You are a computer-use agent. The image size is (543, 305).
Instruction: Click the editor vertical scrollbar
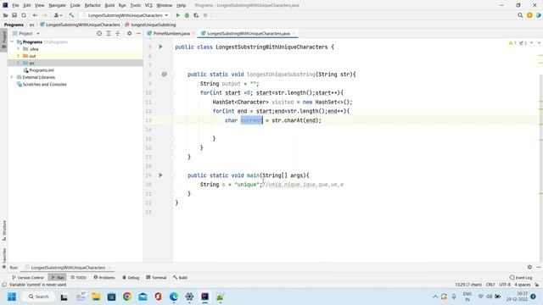(540, 149)
